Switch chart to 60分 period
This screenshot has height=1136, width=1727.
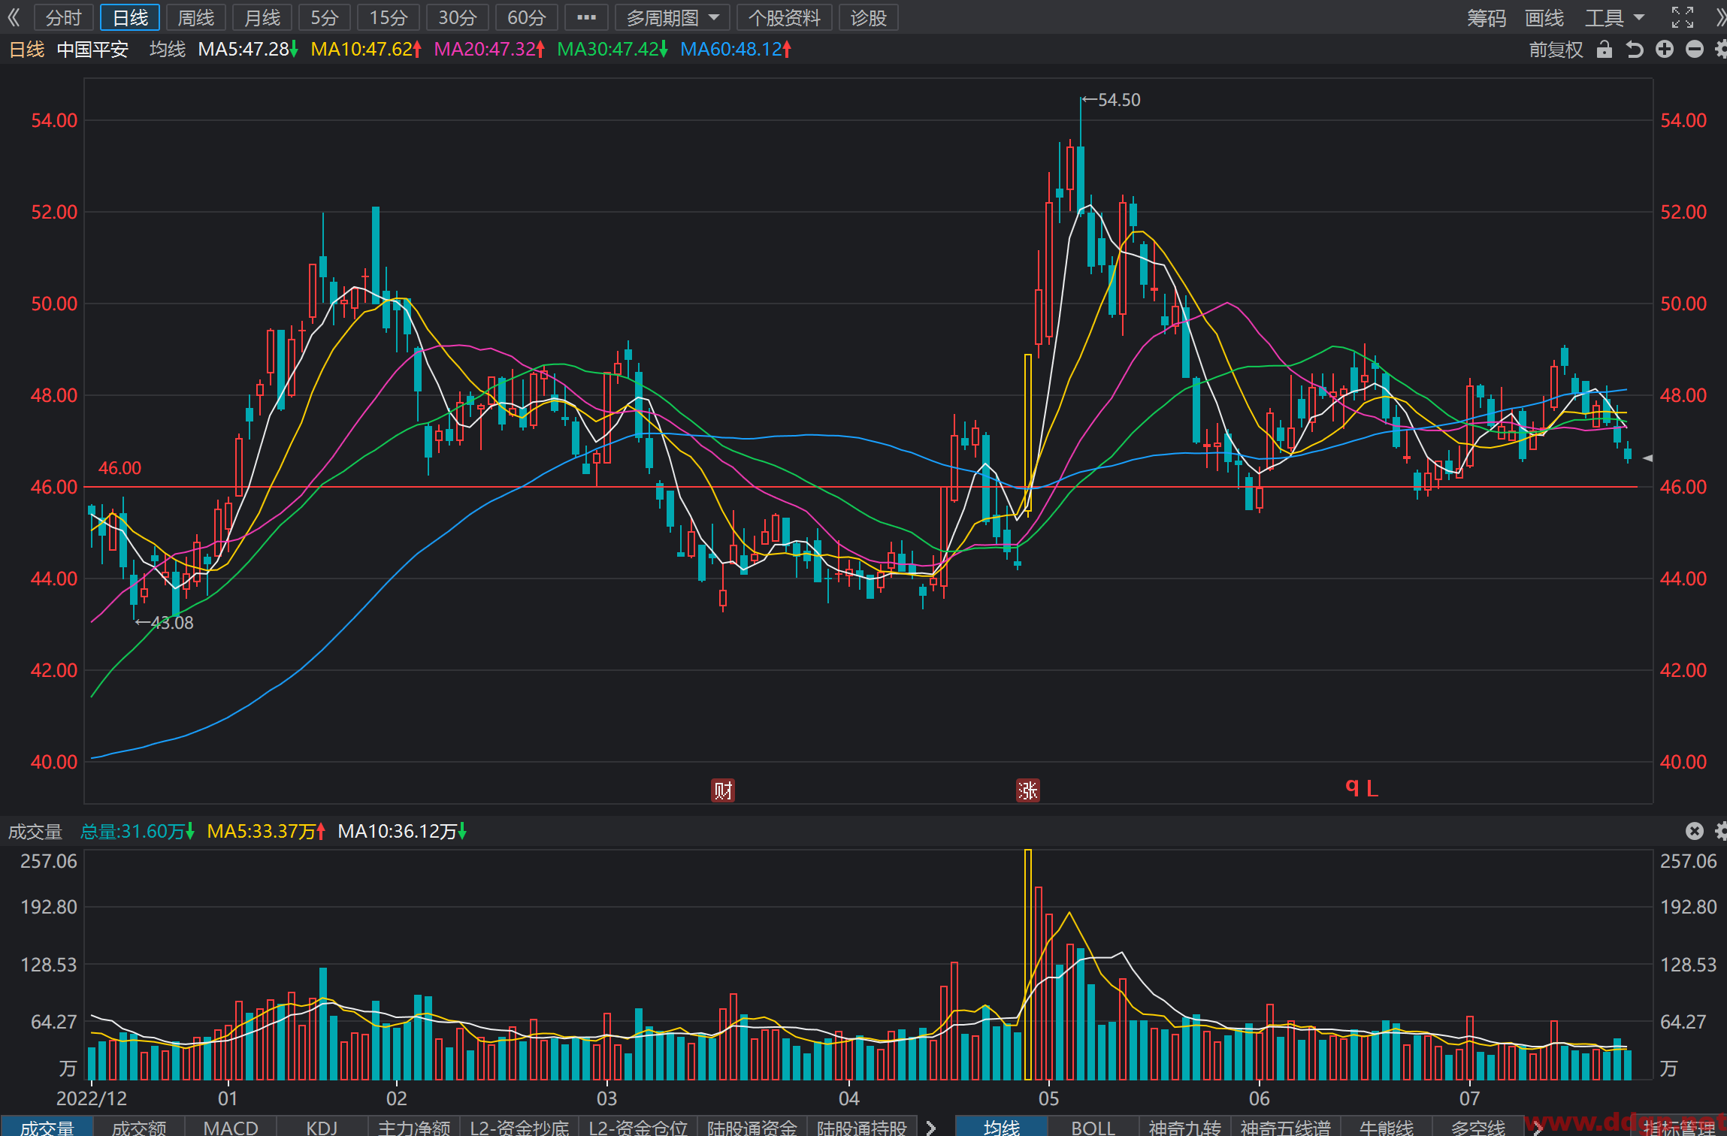526,17
